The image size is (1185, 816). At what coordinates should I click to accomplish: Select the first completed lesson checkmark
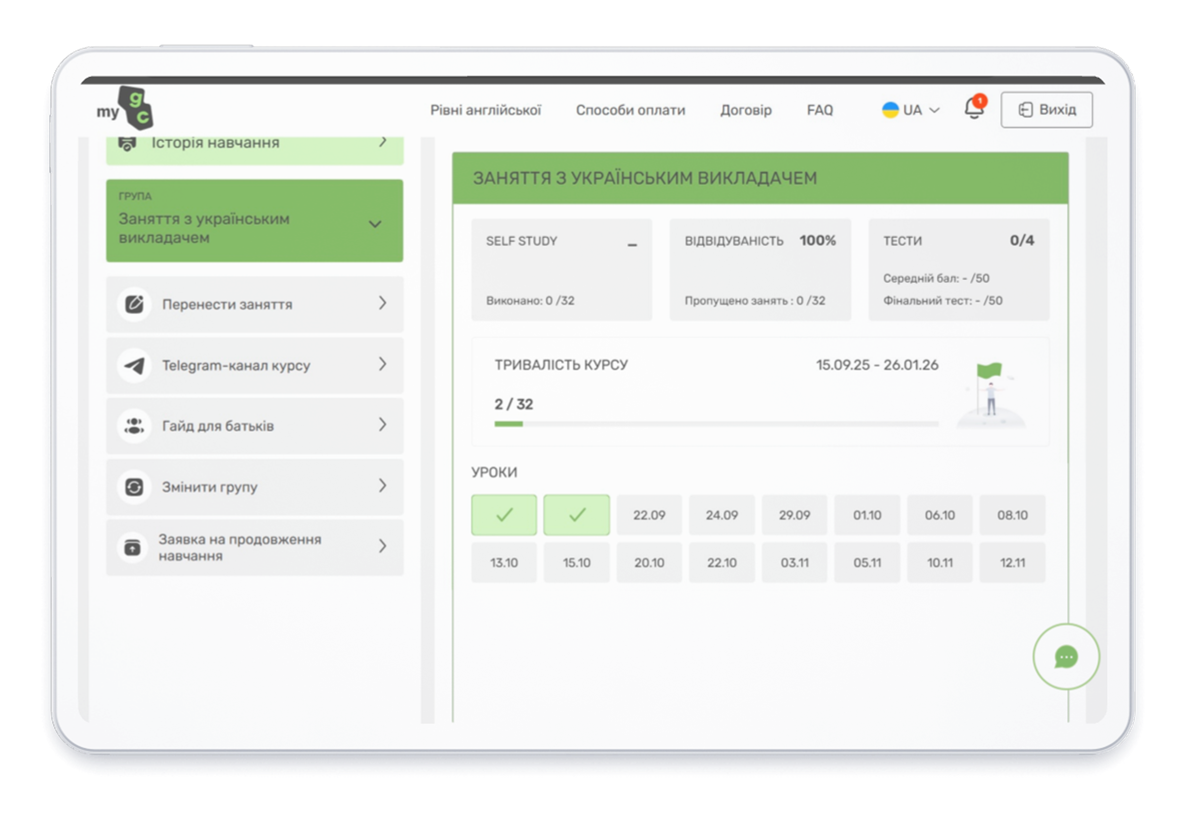tap(504, 515)
